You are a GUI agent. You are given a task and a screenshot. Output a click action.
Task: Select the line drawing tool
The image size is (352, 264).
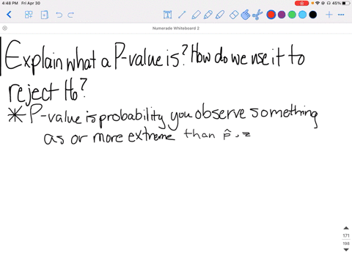(x=182, y=15)
